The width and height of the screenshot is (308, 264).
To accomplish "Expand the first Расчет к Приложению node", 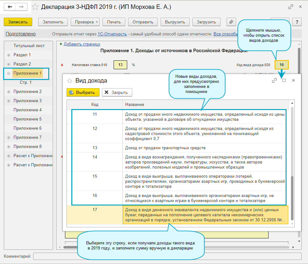I will click(9, 156).
